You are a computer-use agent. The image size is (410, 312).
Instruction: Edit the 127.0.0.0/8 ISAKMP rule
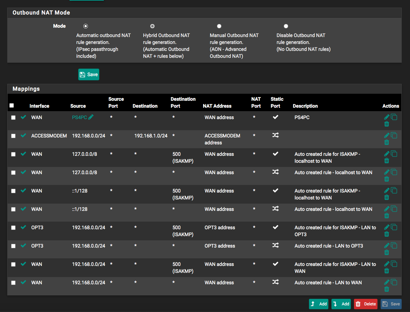pyautogui.click(x=387, y=154)
